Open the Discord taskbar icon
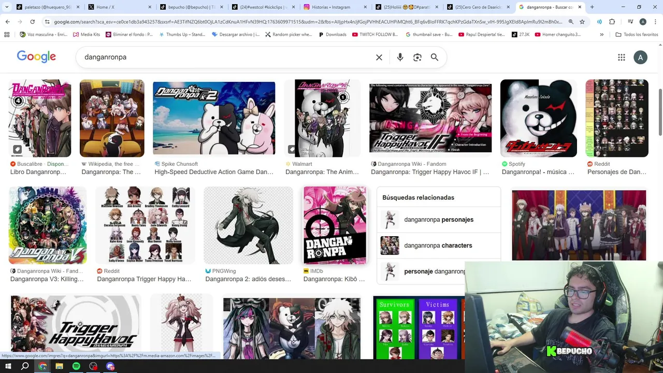 110,366
